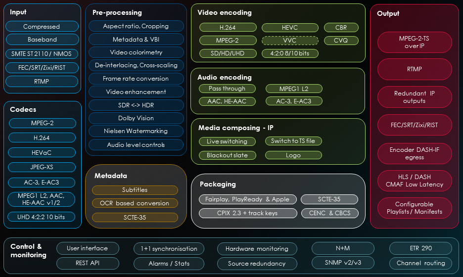
Task: Click the Dolby Vision pre-processing pill
Action: point(136,118)
